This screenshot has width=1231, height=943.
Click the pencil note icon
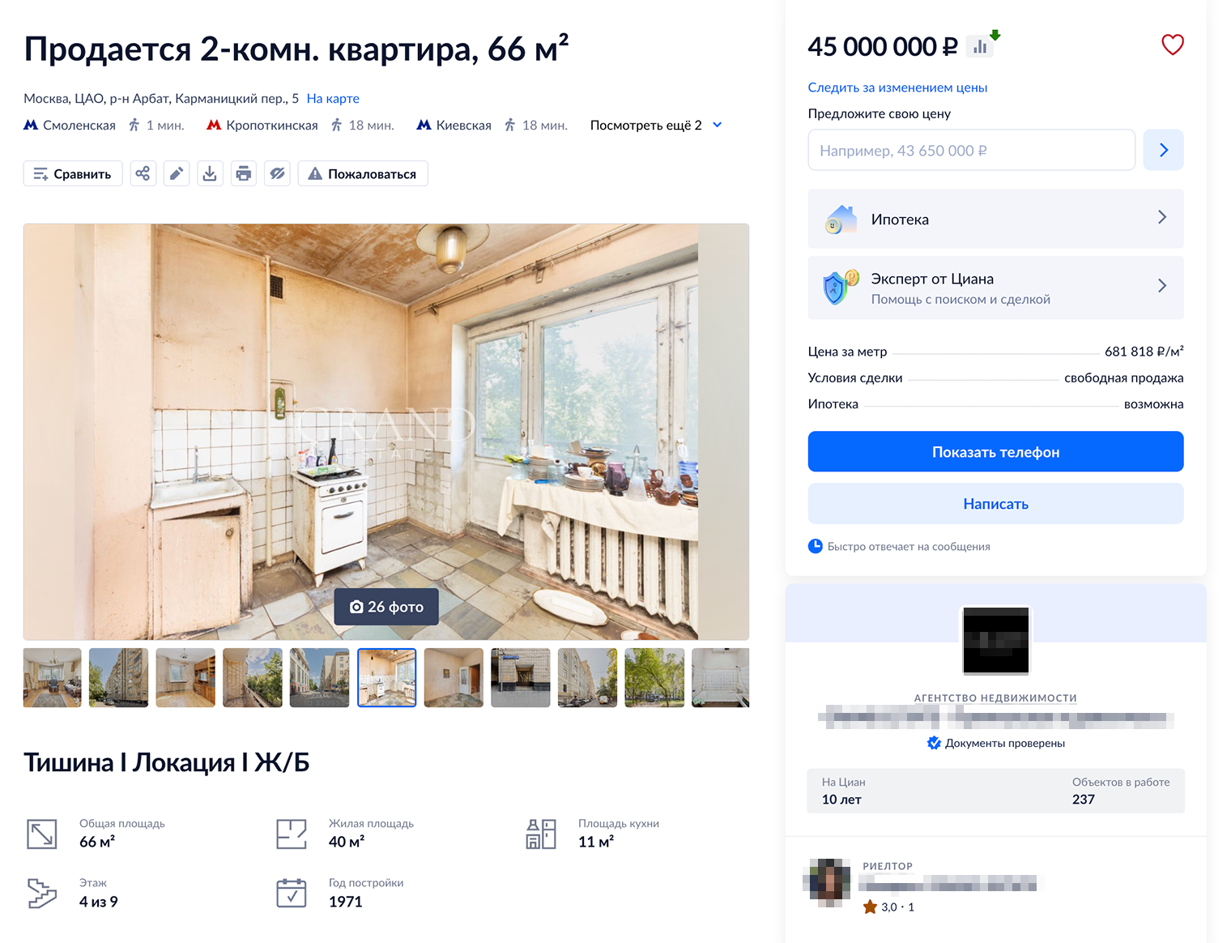pyautogui.click(x=177, y=173)
